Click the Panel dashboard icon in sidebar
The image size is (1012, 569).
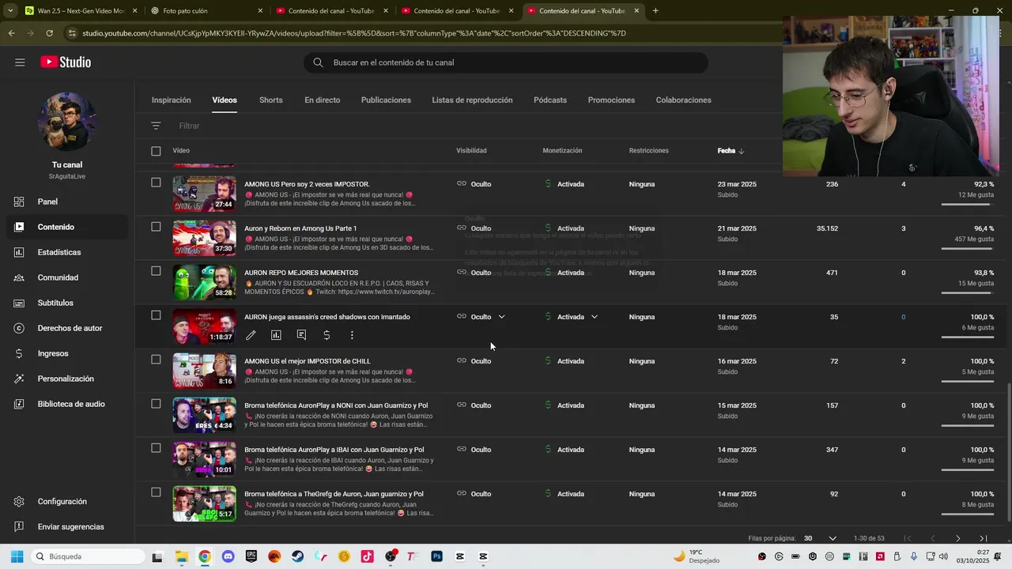tap(19, 202)
